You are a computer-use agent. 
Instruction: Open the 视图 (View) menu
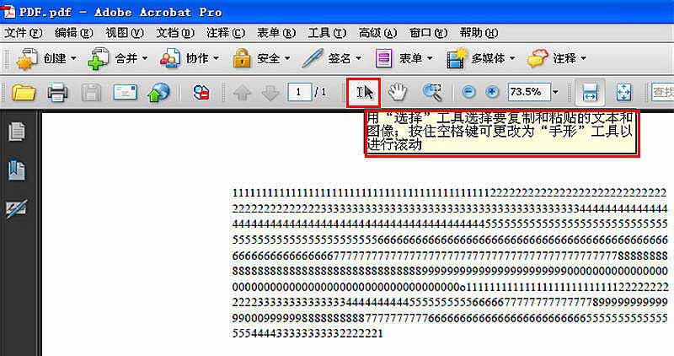point(125,33)
